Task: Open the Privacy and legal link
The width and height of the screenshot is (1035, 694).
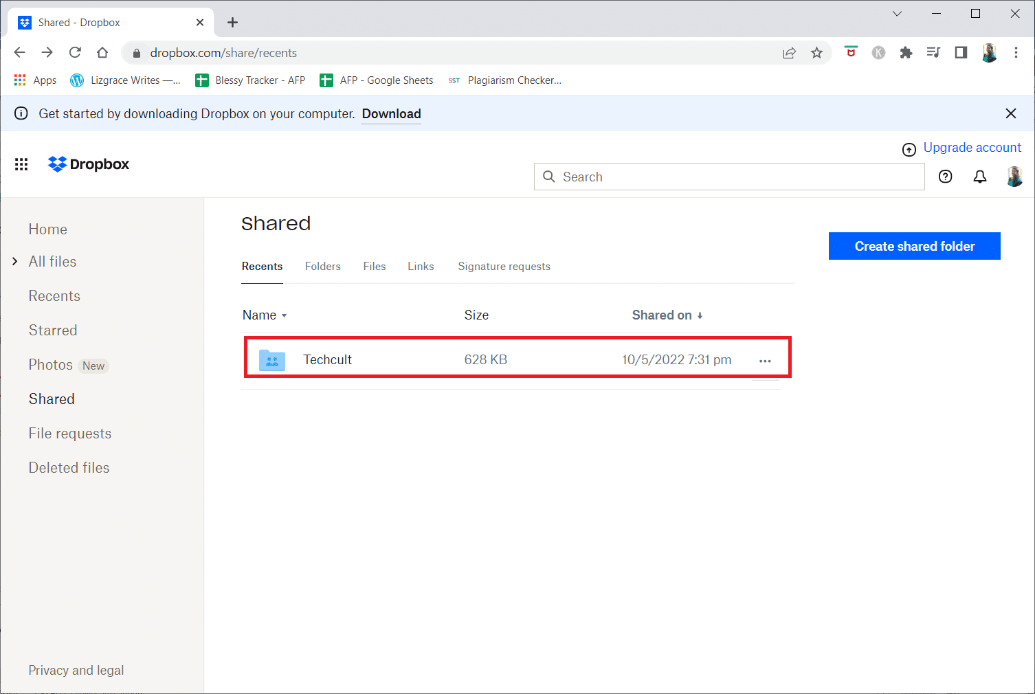Action: (x=76, y=671)
